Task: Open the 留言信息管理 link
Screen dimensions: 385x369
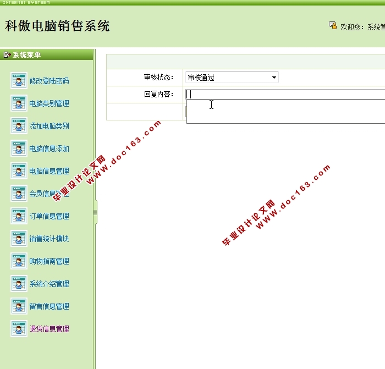Action: click(49, 307)
